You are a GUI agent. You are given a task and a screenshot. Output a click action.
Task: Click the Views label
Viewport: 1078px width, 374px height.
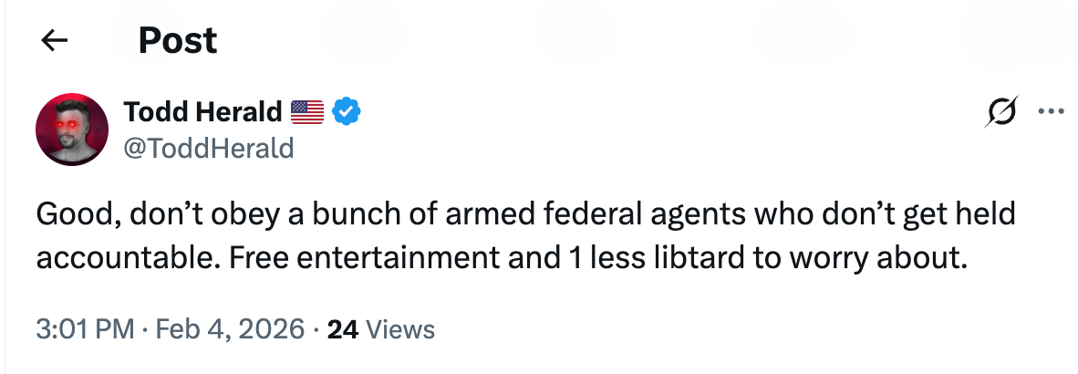399,328
